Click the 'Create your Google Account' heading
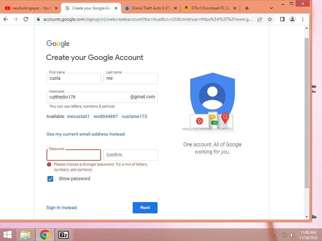 pyautogui.click(x=95, y=58)
